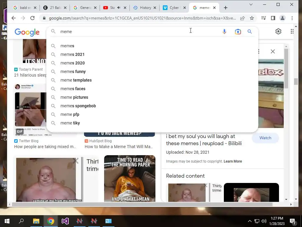Select the 'memes spongebob' suggestion
Screen dimensions: 302x227
click(152, 106)
